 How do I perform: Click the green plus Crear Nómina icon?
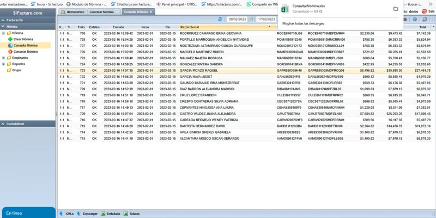tap(10, 39)
